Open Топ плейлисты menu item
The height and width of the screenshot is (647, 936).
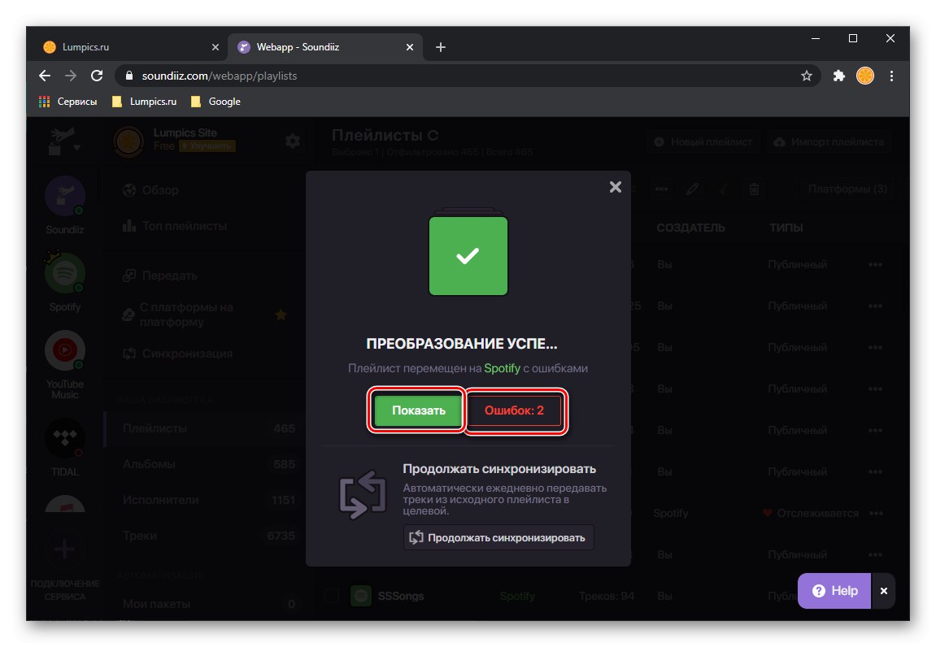tap(175, 226)
